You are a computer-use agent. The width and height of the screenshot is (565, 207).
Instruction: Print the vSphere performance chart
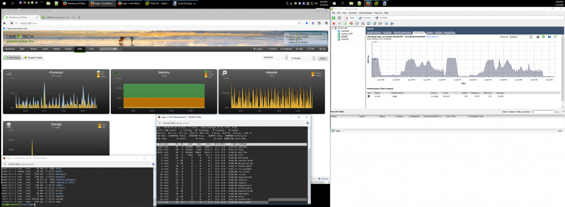point(538,37)
